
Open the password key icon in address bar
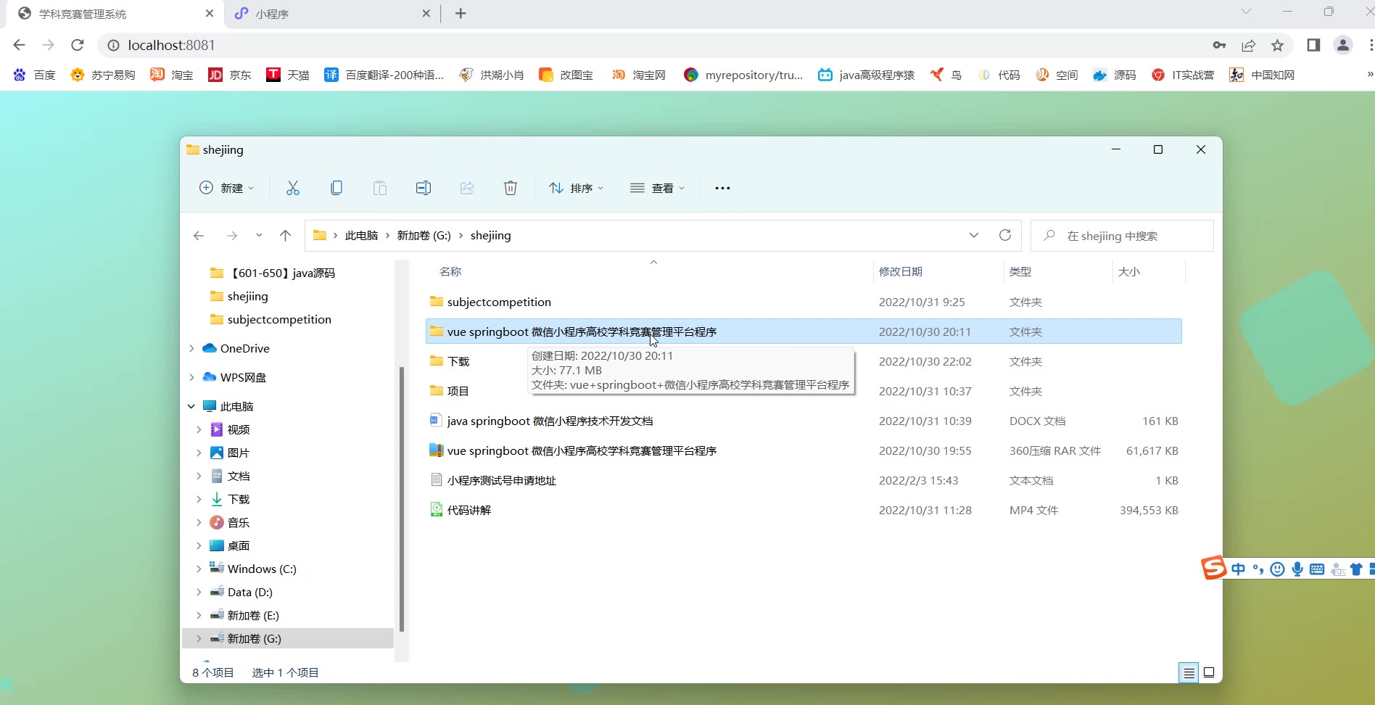click(1220, 45)
